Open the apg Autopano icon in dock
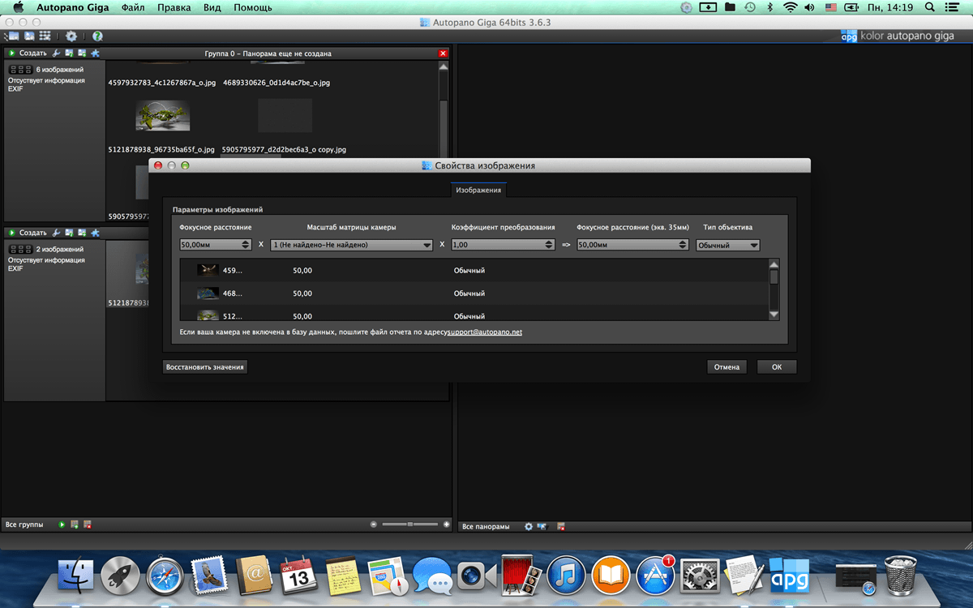Viewport: 973px width, 608px height. (x=788, y=576)
